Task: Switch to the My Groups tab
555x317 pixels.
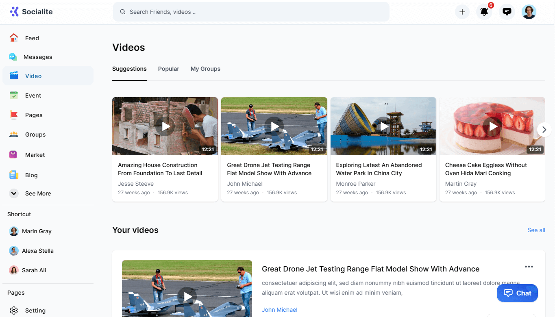Action: point(205,69)
